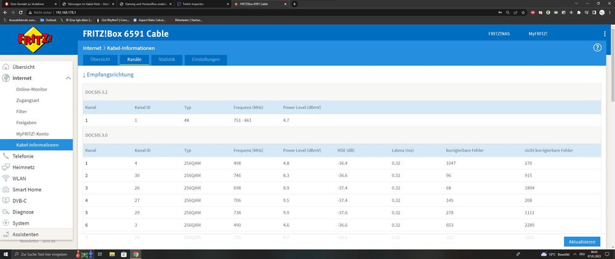Switch to the Einstellungen tab
The image size is (615, 259).
206,60
